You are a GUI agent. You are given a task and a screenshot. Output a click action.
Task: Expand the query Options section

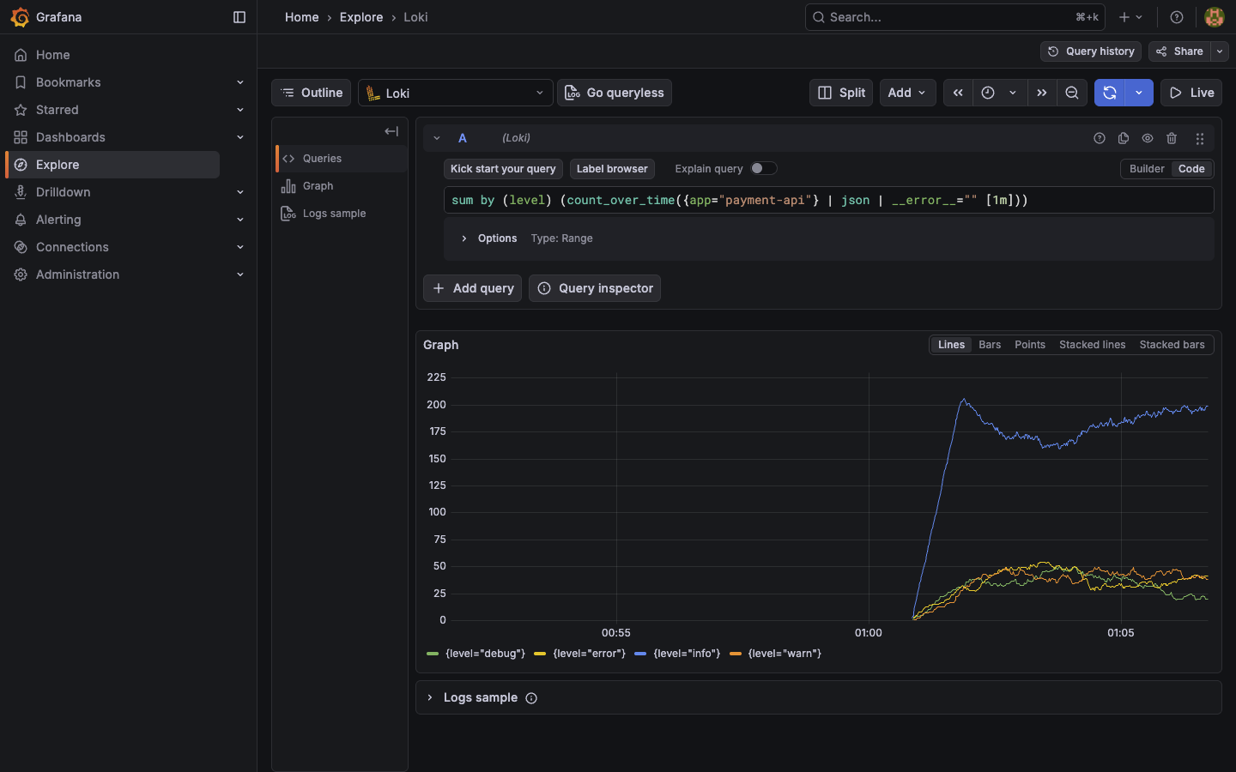(x=464, y=238)
